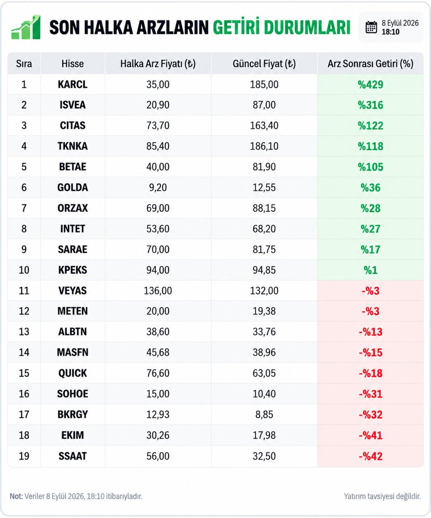
Task: Click the green bar chart logo icon
Action: [x=26, y=27]
